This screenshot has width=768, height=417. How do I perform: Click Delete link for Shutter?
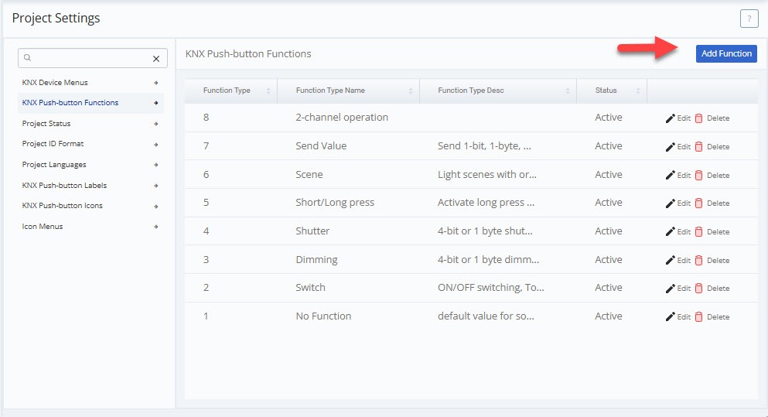click(718, 231)
